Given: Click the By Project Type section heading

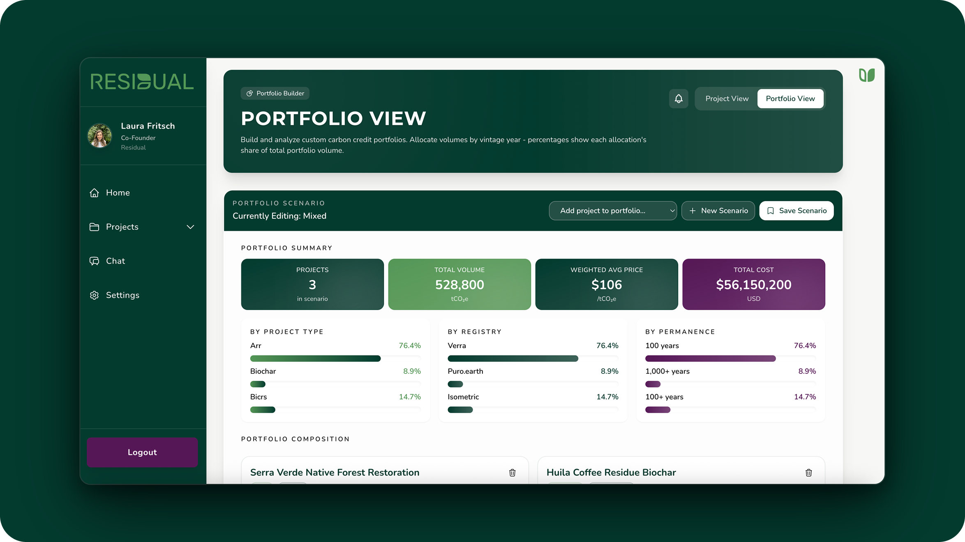Looking at the screenshot, I should coord(287,332).
